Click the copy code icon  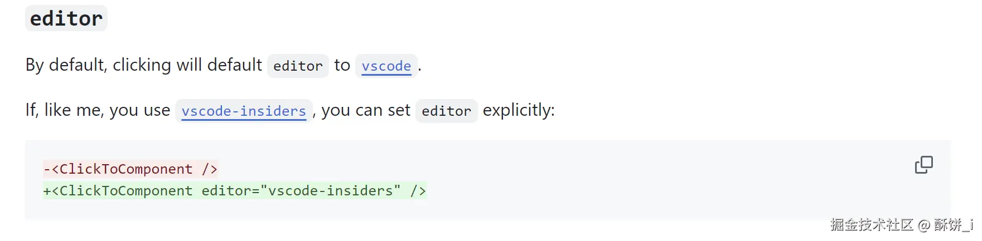tap(923, 165)
